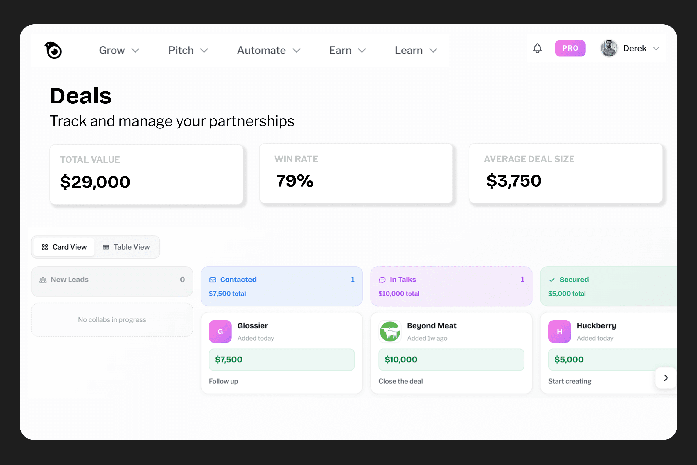Click the Follow up action on Glossier's card
The height and width of the screenshot is (465, 697).
pyautogui.click(x=223, y=381)
